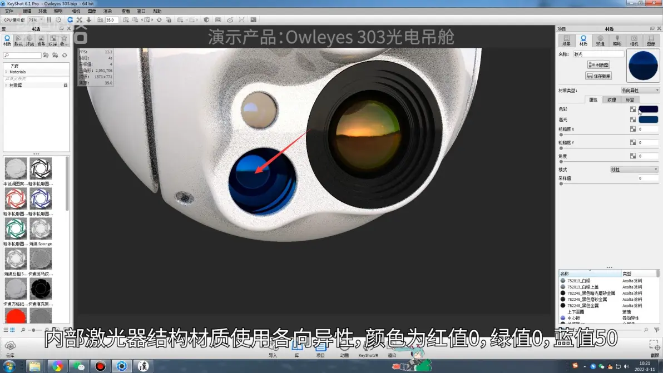Open the script console toolbar icon
Image resolution: width=663 pixels, height=373 pixels.
(x=253, y=20)
